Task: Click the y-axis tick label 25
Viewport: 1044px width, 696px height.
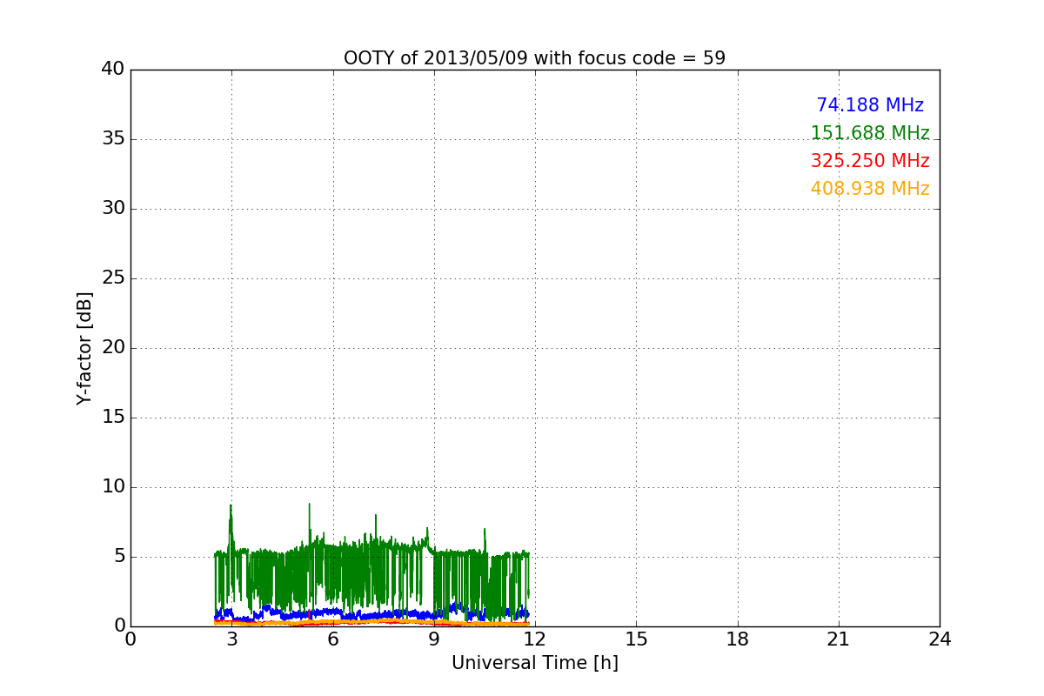Action: [113, 278]
